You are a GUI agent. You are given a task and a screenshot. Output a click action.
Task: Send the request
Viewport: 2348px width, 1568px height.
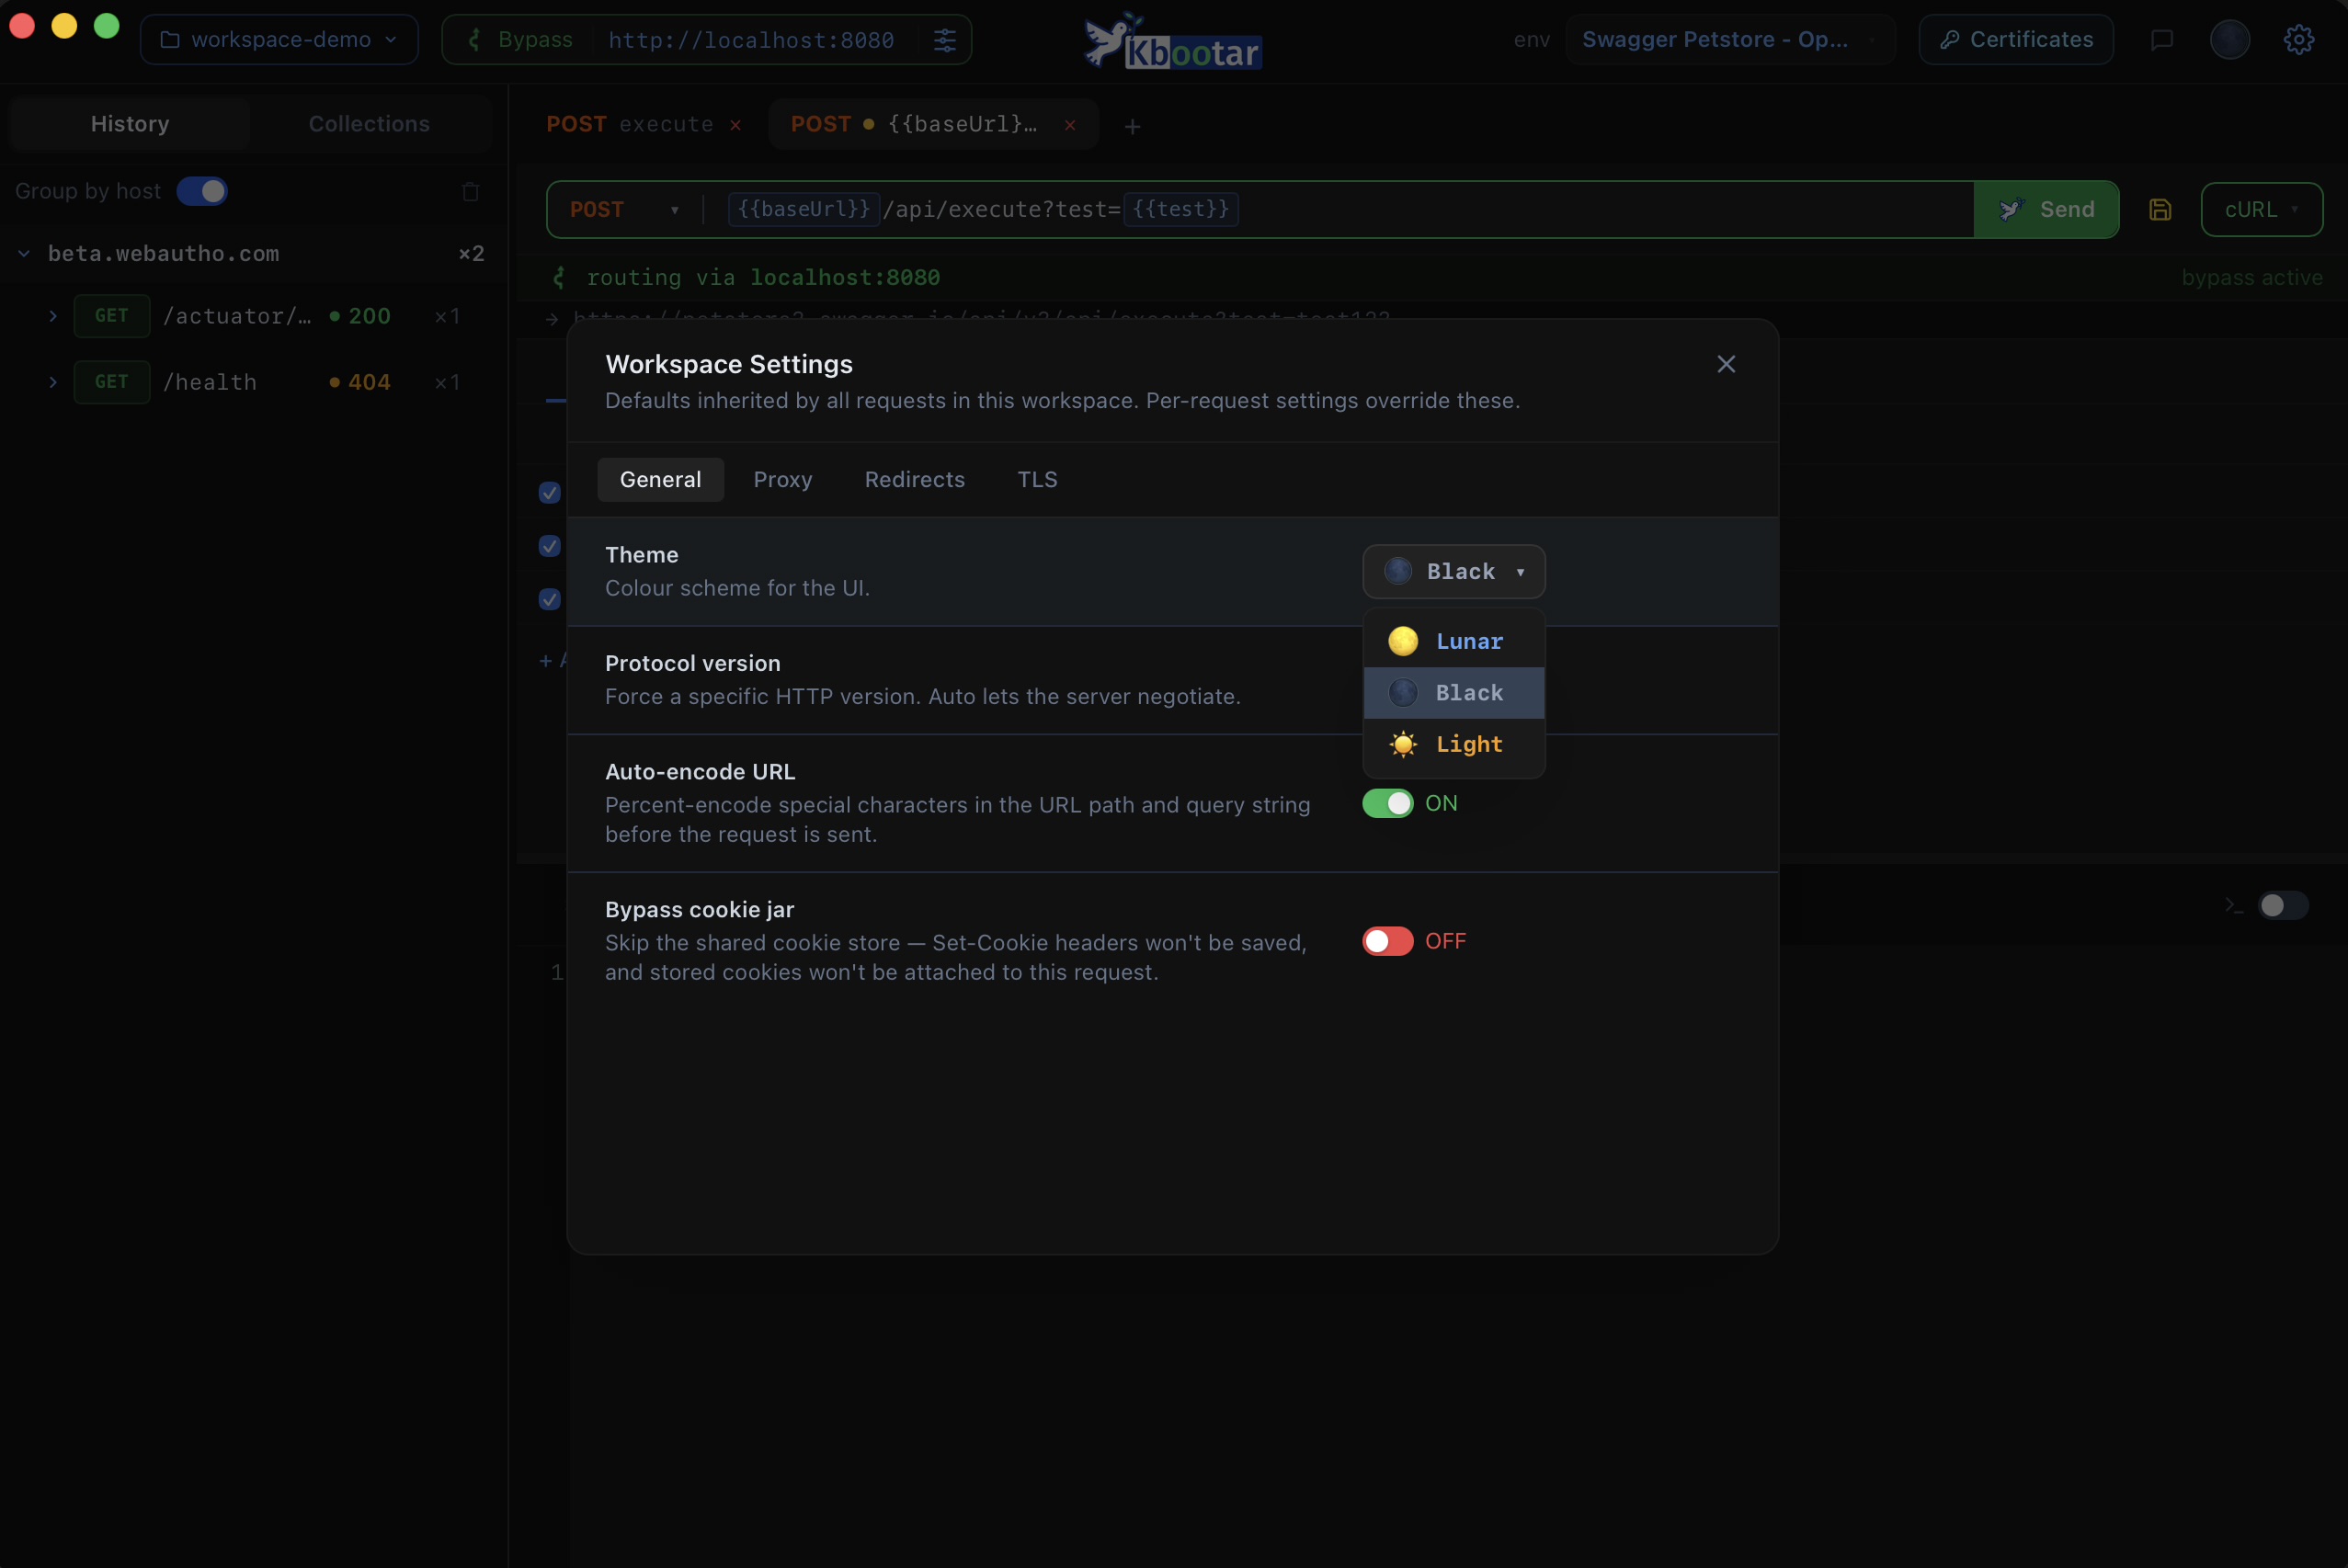[x=2046, y=209]
